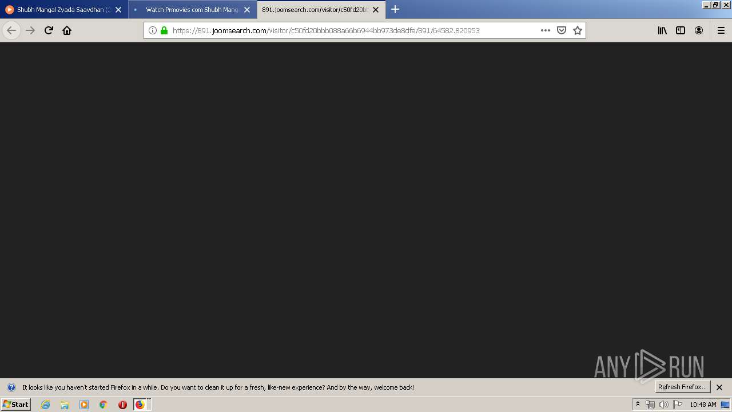
Task: Open Windows Explorer from the taskbar
Action: pos(65,405)
